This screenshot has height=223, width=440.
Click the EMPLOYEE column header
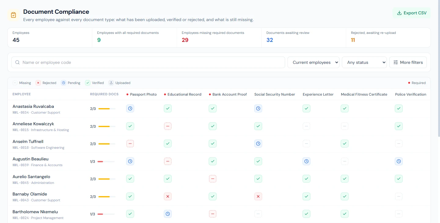22,94
